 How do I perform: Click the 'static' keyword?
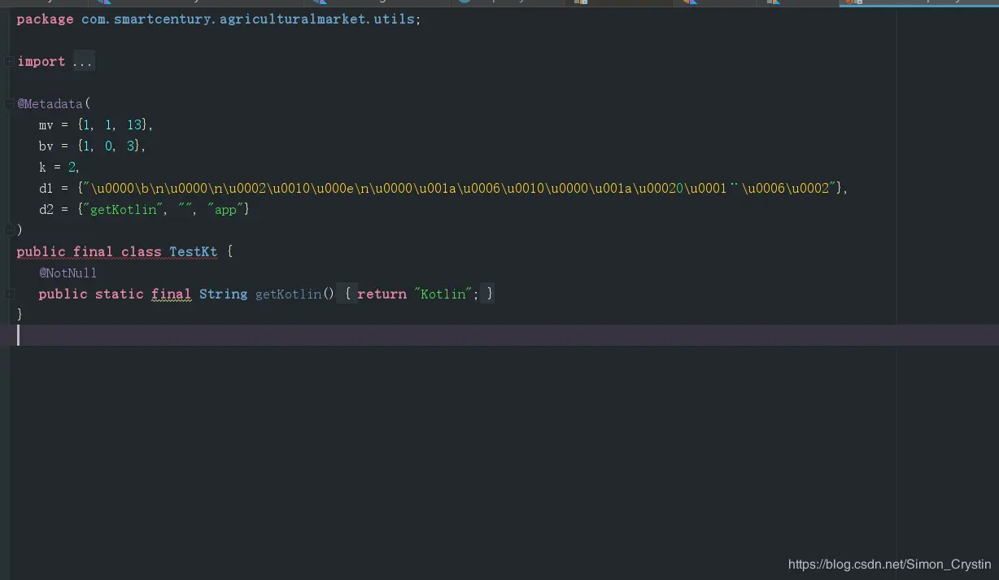119,294
